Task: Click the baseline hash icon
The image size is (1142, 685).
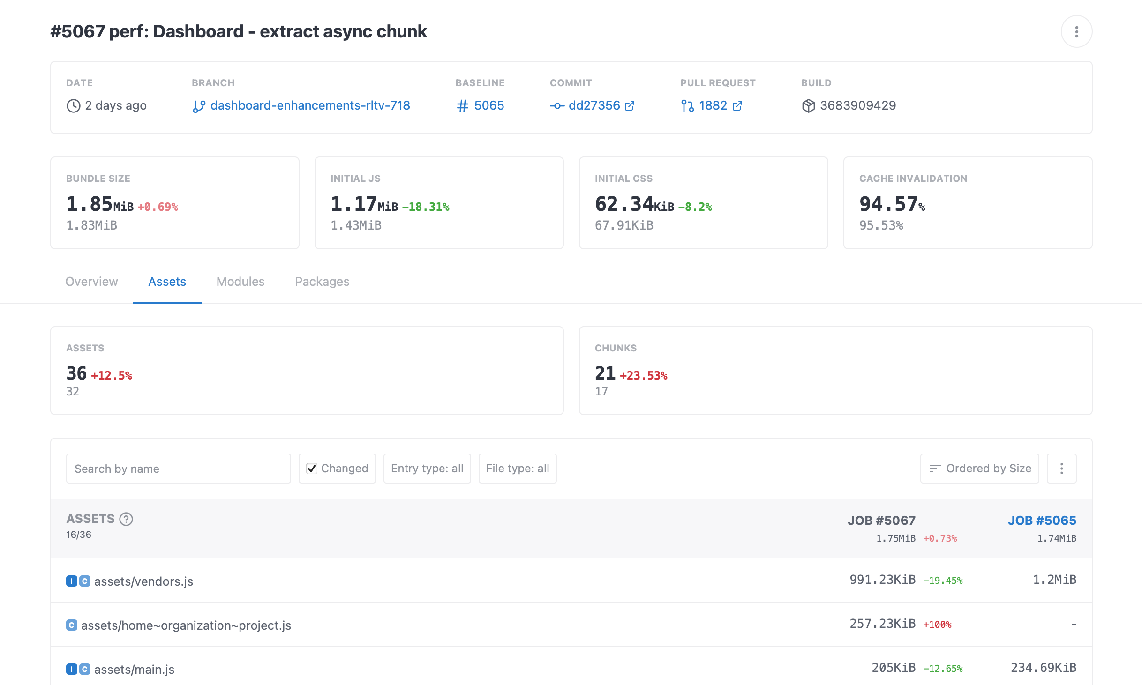Action: pyautogui.click(x=462, y=106)
